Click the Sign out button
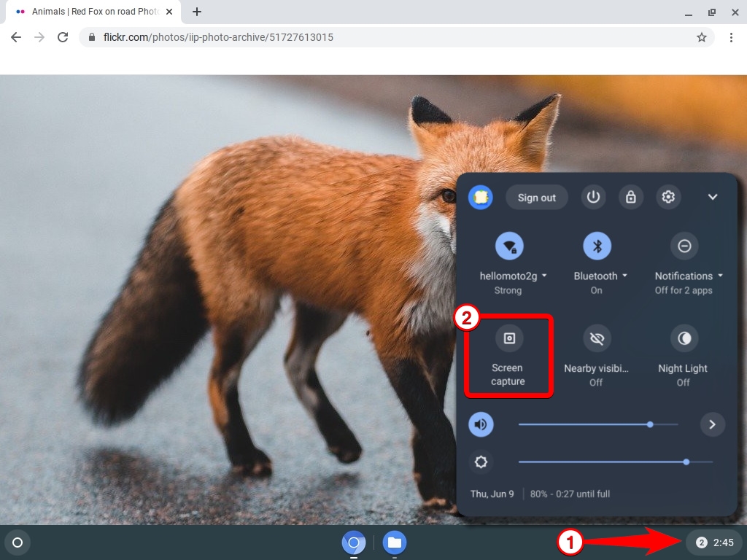The image size is (747, 560). (537, 197)
